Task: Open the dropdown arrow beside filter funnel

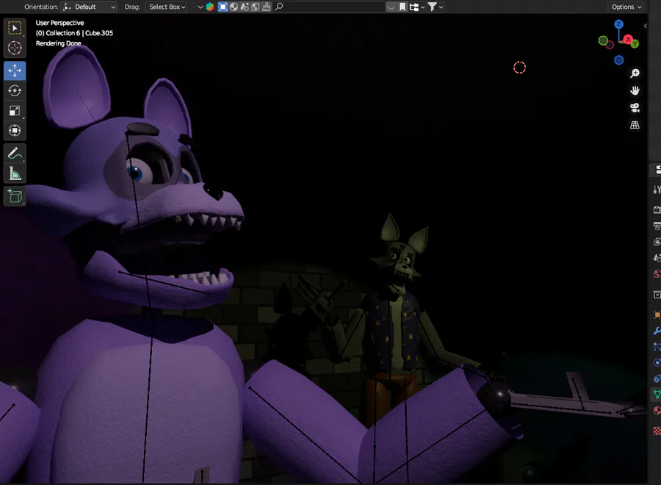Action: [441, 7]
